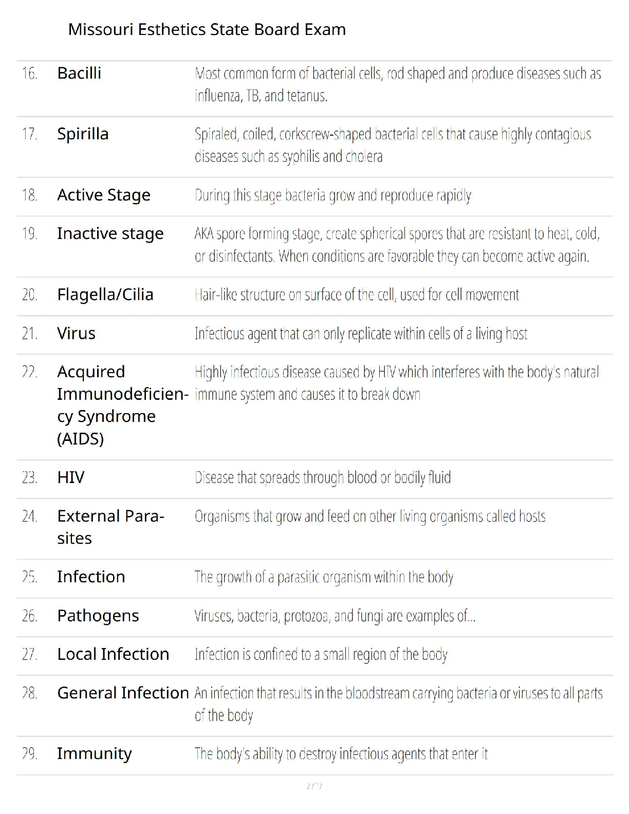Image resolution: width=629 pixels, height=814 pixels.
Task: Click the Infection term in row 25
Action: (x=91, y=577)
